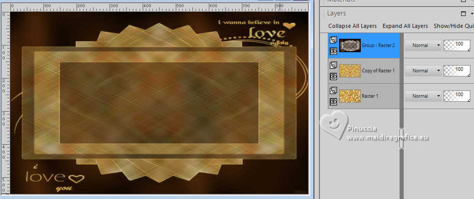Click the opacity slider of Copy of Raster 1
Image resolution: width=474 pixels, height=199 pixels.
(457, 71)
